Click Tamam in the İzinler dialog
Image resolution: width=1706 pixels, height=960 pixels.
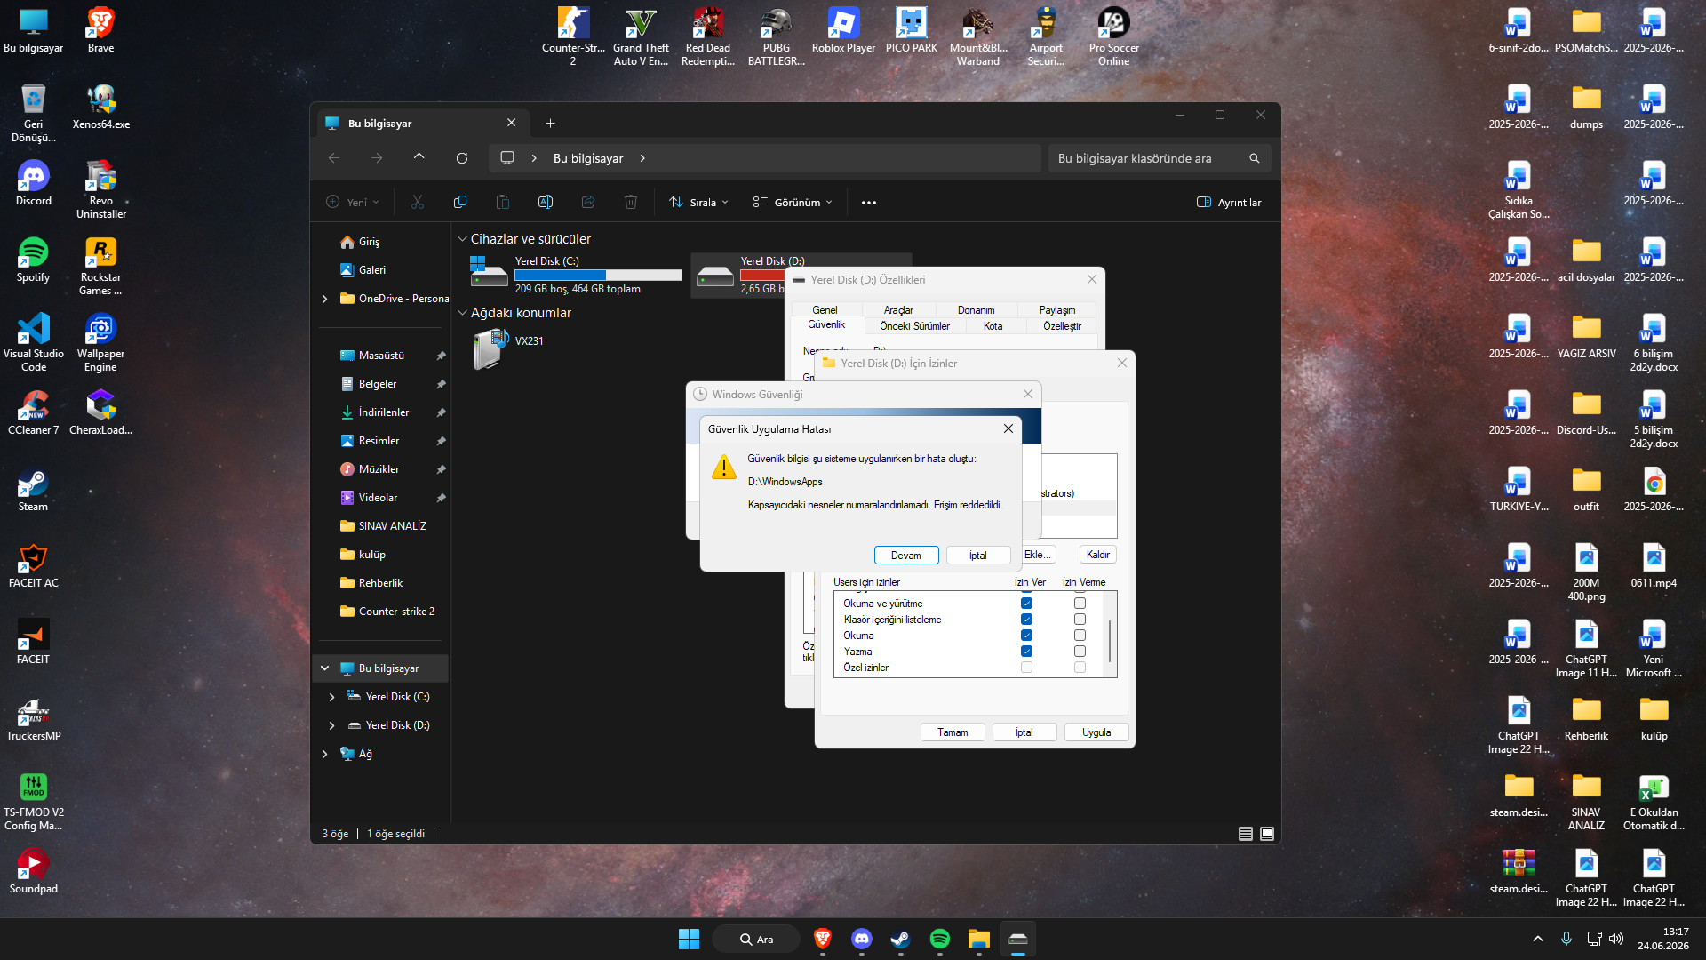pyautogui.click(x=953, y=732)
